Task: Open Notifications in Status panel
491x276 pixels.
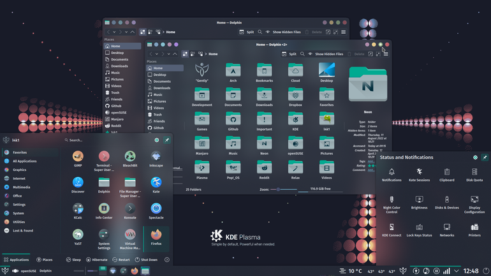Action: click(x=392, y=175)
